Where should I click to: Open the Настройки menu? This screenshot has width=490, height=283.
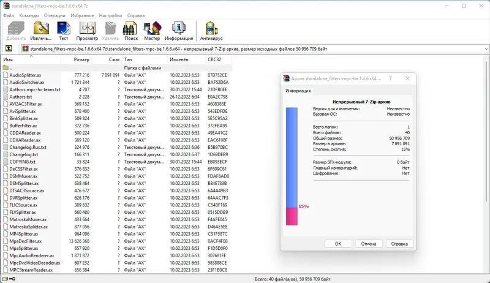110,15
